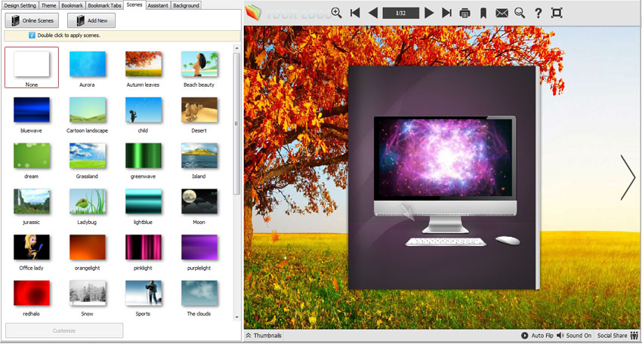The width and height of the screenshot is (642, 344).
Task: Click the disabled Customize button
Action: coord(64,330)
